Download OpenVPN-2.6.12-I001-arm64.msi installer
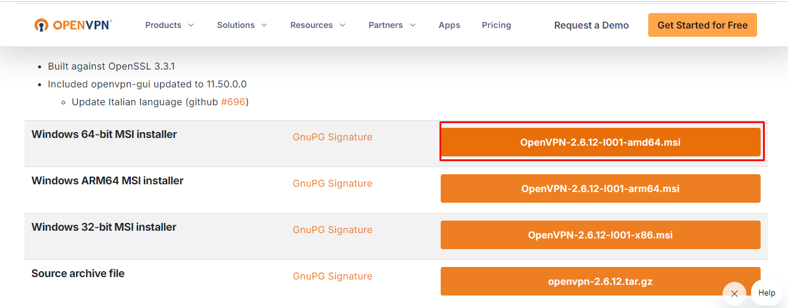Viewport: 788px width, 308px height. (600, 188)
